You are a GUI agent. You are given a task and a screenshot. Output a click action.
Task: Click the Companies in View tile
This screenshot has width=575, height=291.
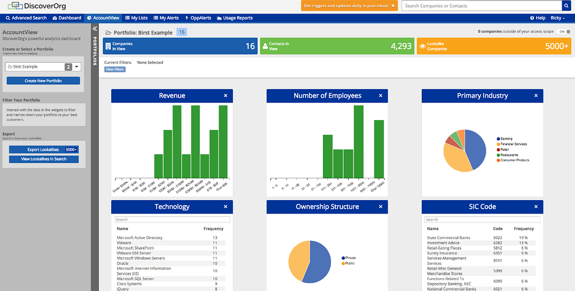click(180, 46)
